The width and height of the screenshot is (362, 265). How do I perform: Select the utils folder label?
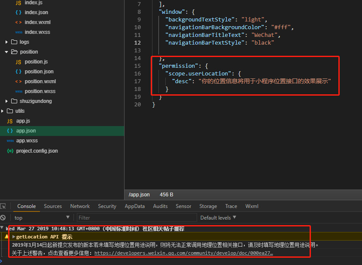coord(20,111)
